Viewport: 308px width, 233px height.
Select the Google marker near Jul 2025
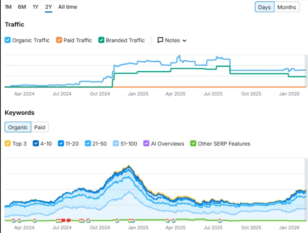[220, 220]
